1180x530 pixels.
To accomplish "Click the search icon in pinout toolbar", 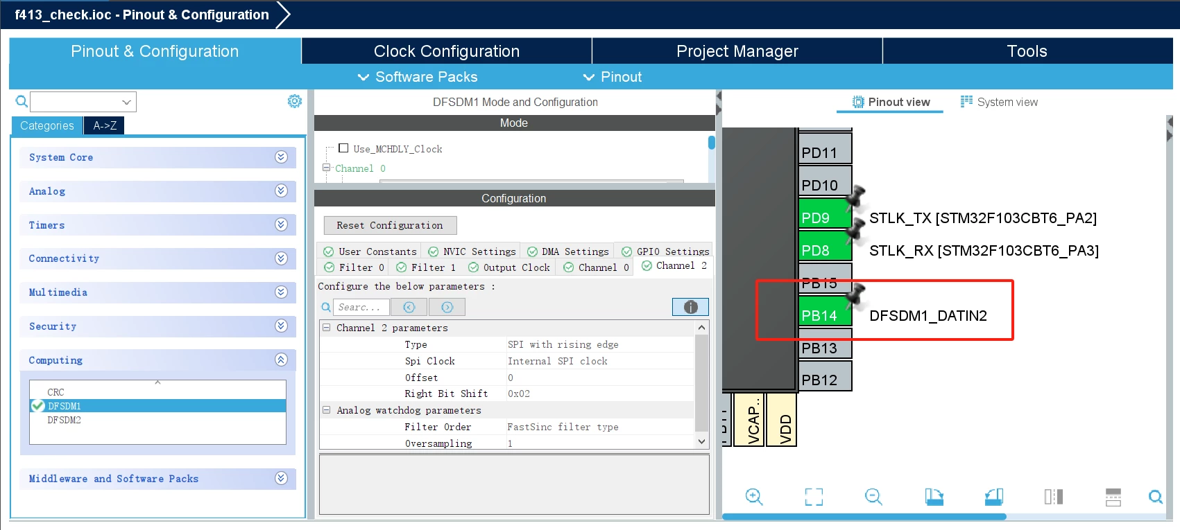I will click(1156, 497).
